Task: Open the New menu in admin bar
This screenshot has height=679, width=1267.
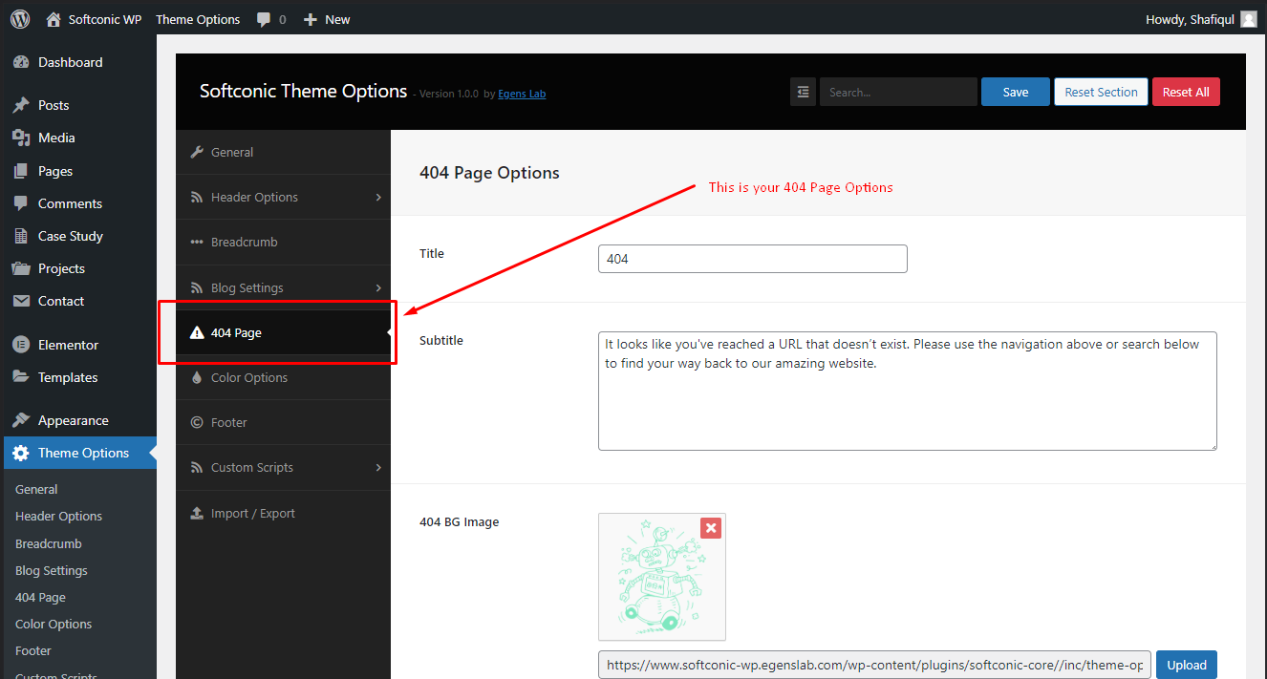Action: (327, 19)
